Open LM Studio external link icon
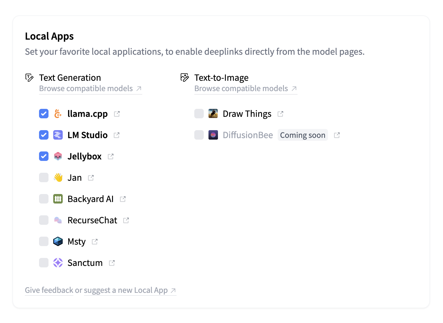Screen dimensions: 443x323 pos(117,135)
